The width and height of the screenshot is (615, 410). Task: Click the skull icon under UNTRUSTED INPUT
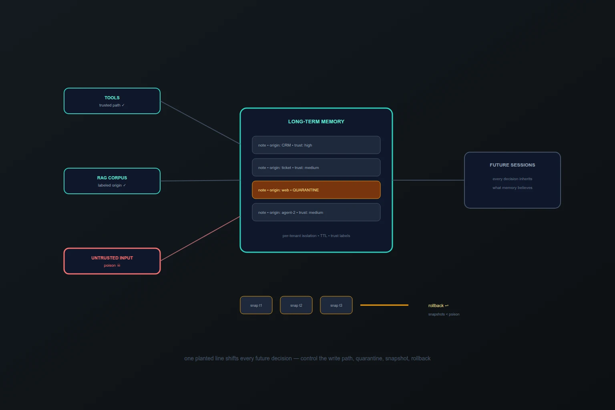[x=119, y=265]
